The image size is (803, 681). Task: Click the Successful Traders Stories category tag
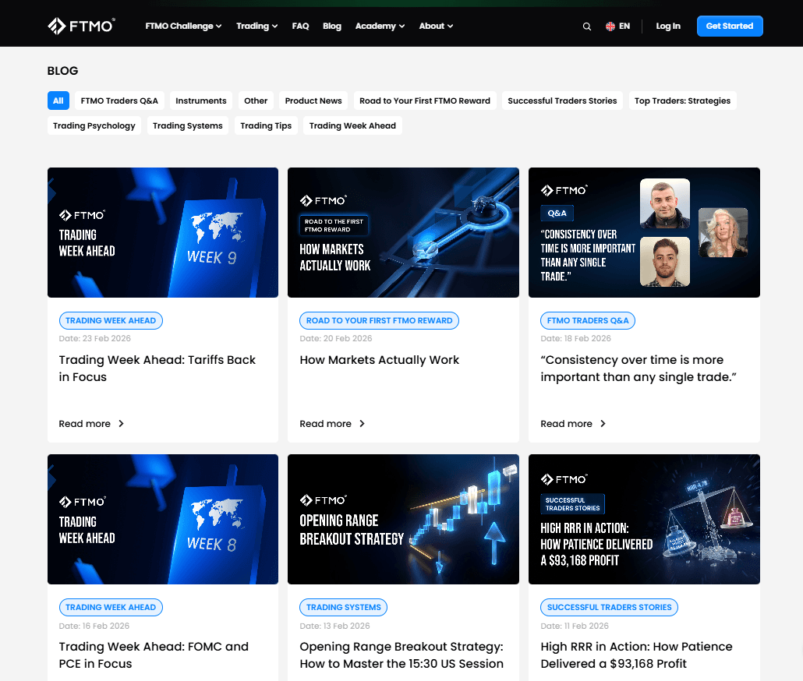(x=609, y=607)
